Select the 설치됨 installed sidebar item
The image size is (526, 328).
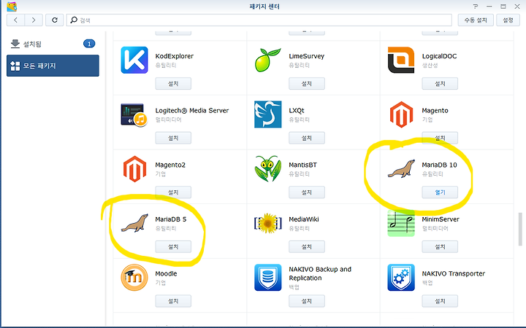pos(53,44)
